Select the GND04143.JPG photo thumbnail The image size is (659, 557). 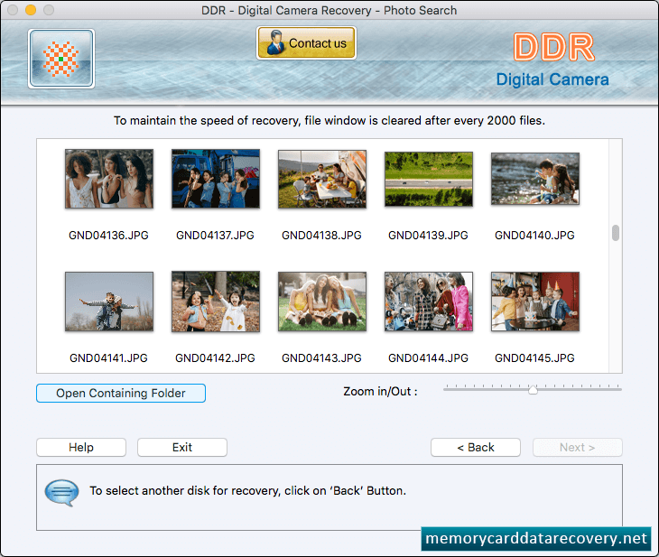tap(322, 302)
